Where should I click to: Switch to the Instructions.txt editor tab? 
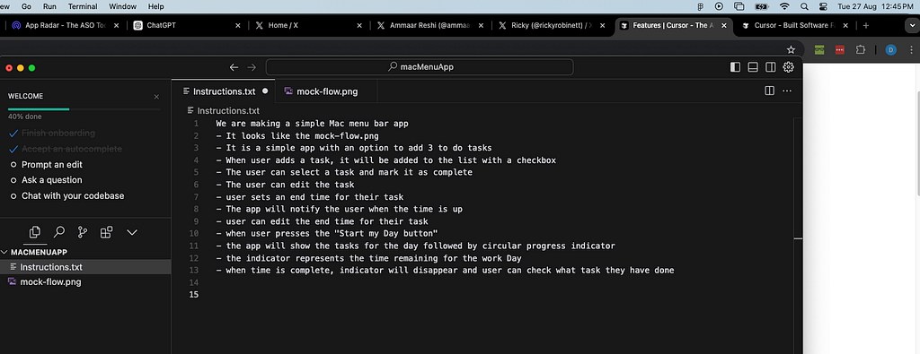point(223,91)
